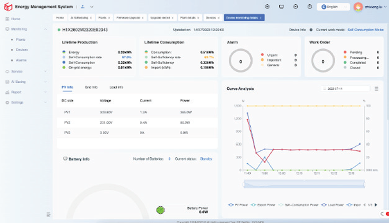
Task: Click the user avatar picture
Action: (358, 7)
